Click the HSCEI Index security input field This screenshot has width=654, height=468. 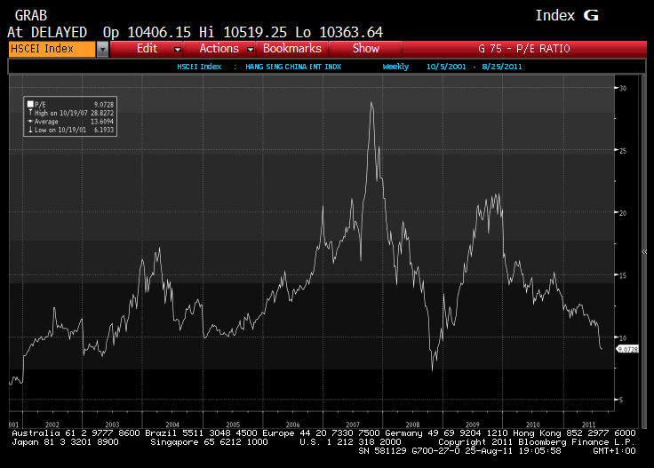point(52,49)
